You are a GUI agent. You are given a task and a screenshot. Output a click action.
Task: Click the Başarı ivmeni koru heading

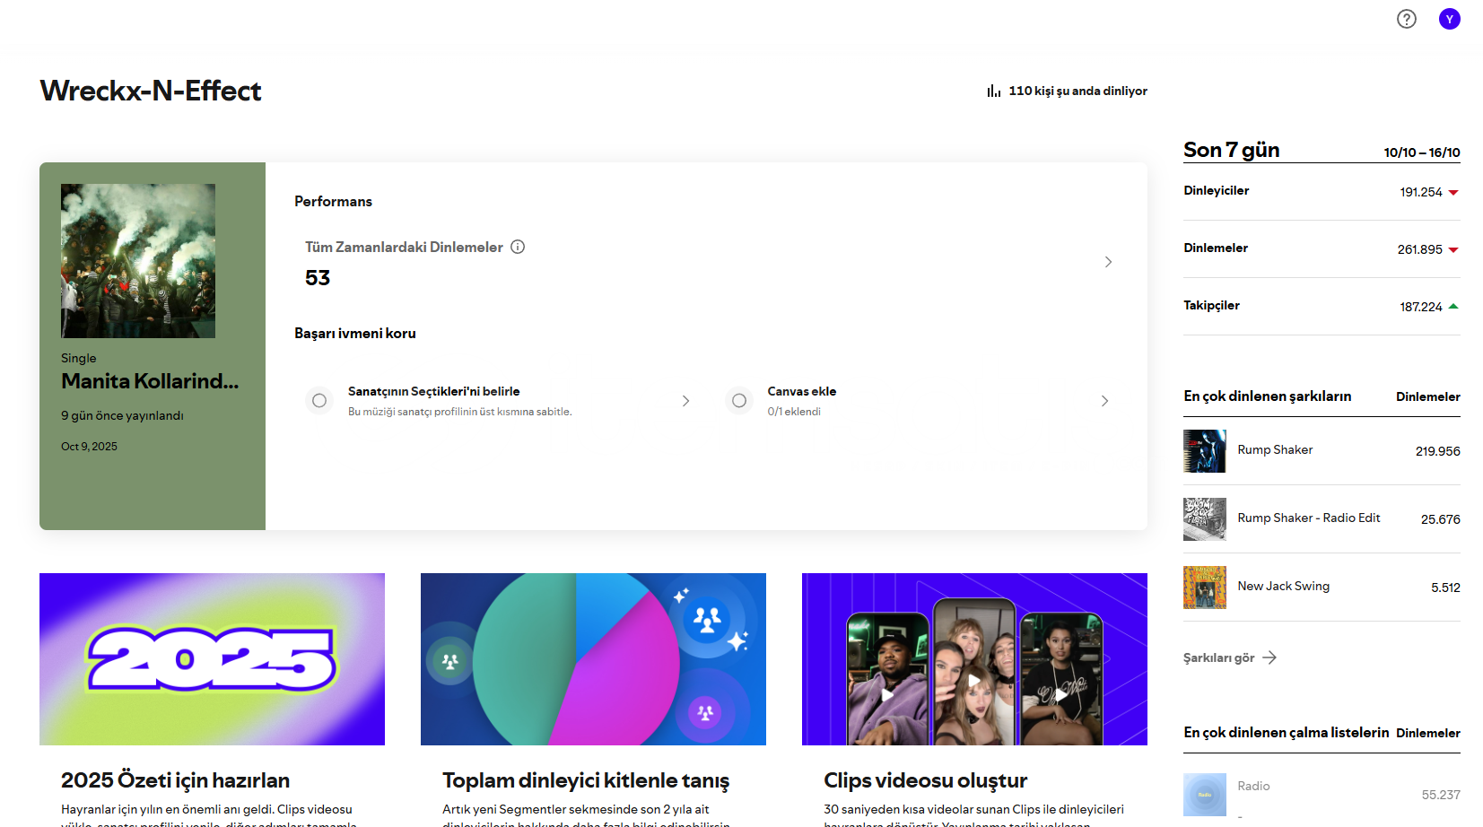tap(355, 333)
